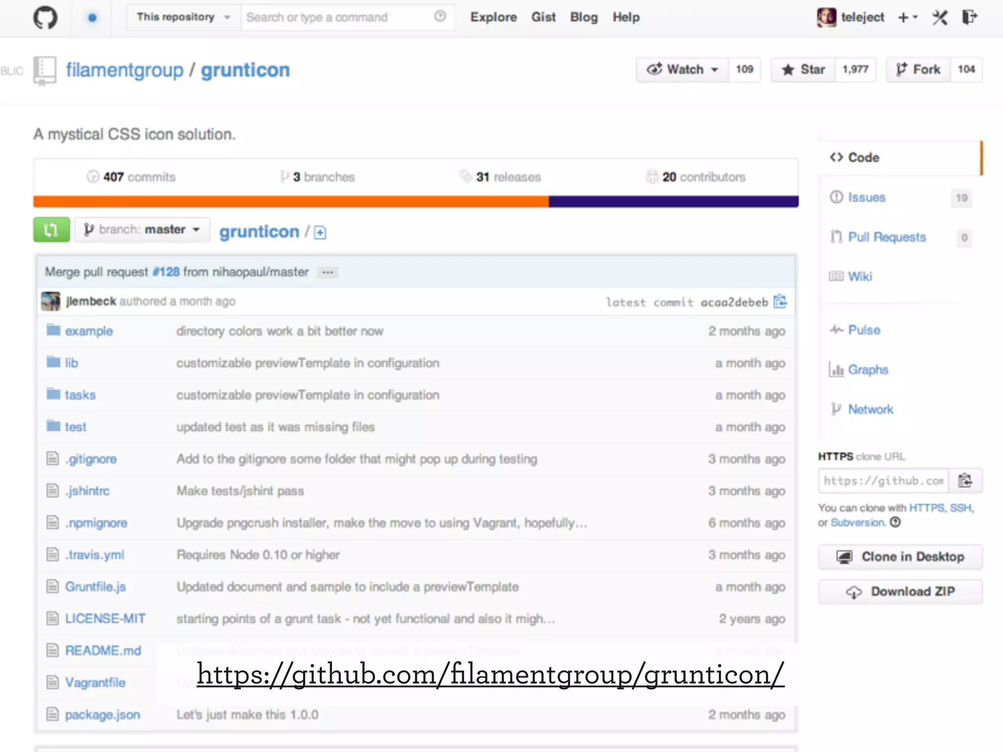The width and height of the screenshot is (1003, 752).
Task: Open the .npmignore file
Action: (x=96, y=523)
